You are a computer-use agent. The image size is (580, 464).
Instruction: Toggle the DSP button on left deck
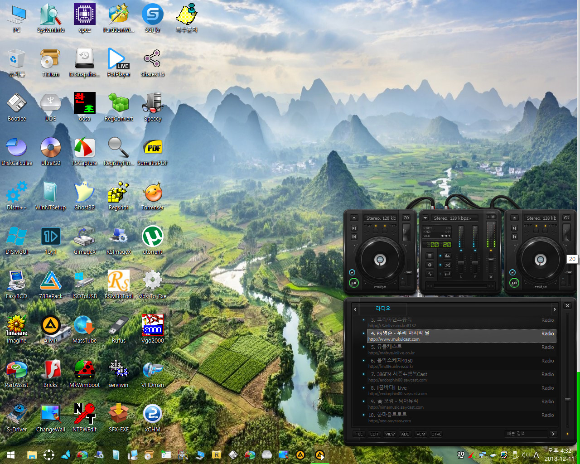(x=376, y=231)
